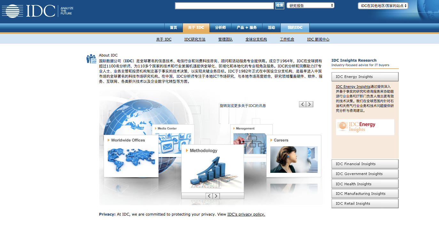
Task: Click the 关于 IDC submenu link
Action: [x=164, y=39]
